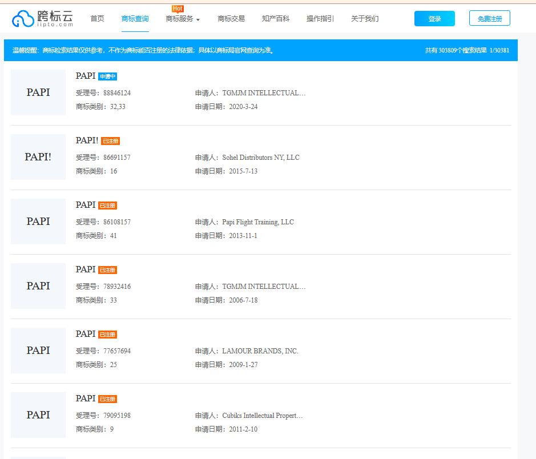Click the Hot badge above 商标服务
The height and width of the screenshot is (459, 536).
178,9
